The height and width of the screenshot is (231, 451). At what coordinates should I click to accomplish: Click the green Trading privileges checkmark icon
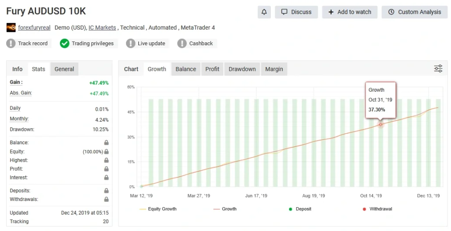click(x=64, y=44)
